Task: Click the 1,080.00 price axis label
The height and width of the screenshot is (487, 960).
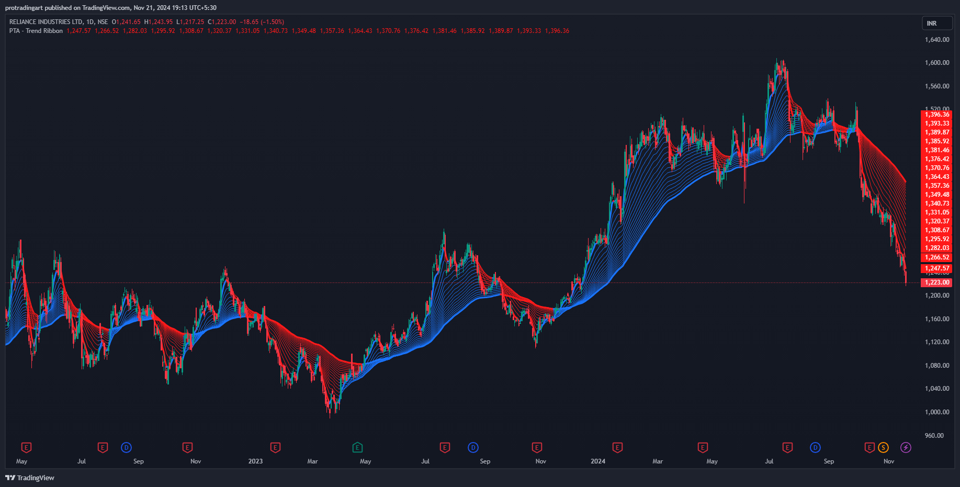Action: 937,366
